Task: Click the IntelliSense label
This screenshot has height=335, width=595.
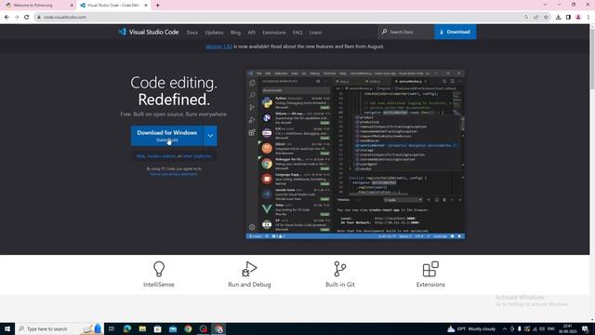Action: click(159, 285)
